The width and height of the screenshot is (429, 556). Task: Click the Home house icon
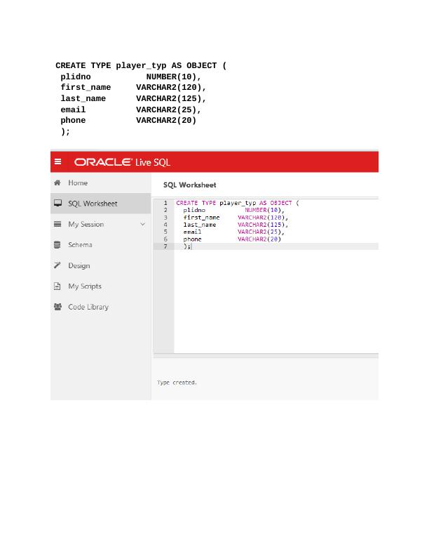[x=57, y=183]
